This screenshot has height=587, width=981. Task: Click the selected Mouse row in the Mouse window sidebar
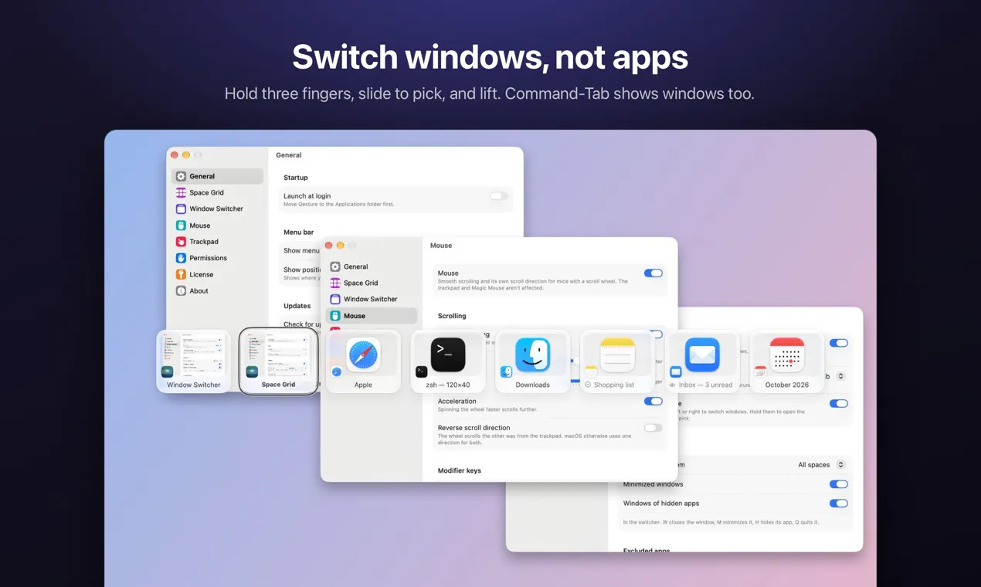pyautogui.click(x=372, y=316)
